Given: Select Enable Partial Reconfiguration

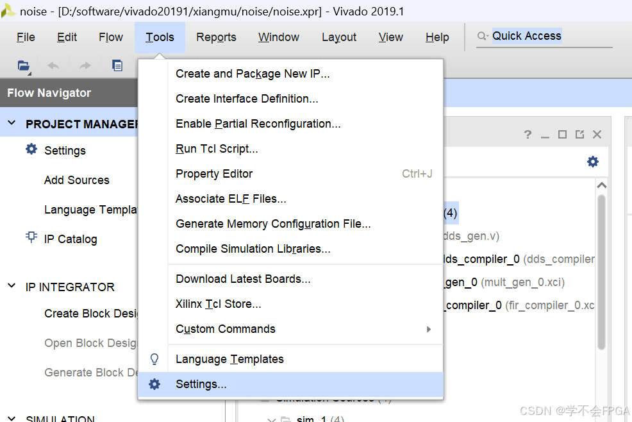Looking at the screenshot, I should (x=290, y=124).
